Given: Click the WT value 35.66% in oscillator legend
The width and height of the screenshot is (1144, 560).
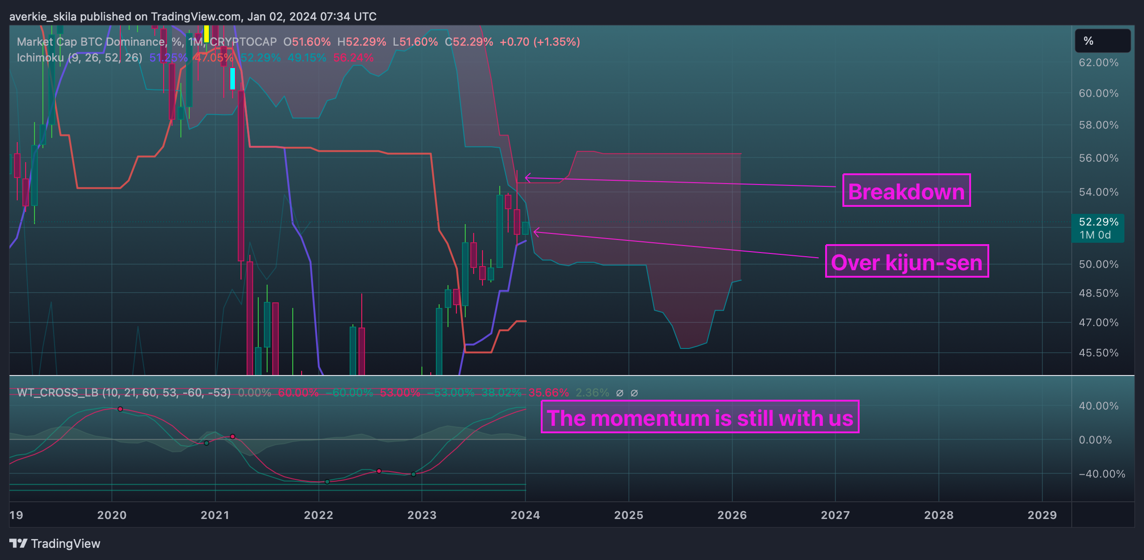Looking at the screenshot, I should [549, 393].
